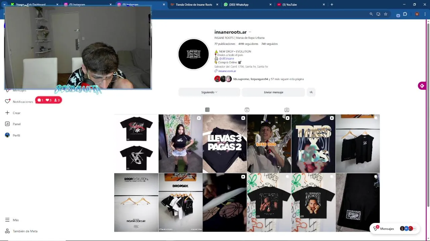Click the purple extension button at right edge

(x=422, y=86)
